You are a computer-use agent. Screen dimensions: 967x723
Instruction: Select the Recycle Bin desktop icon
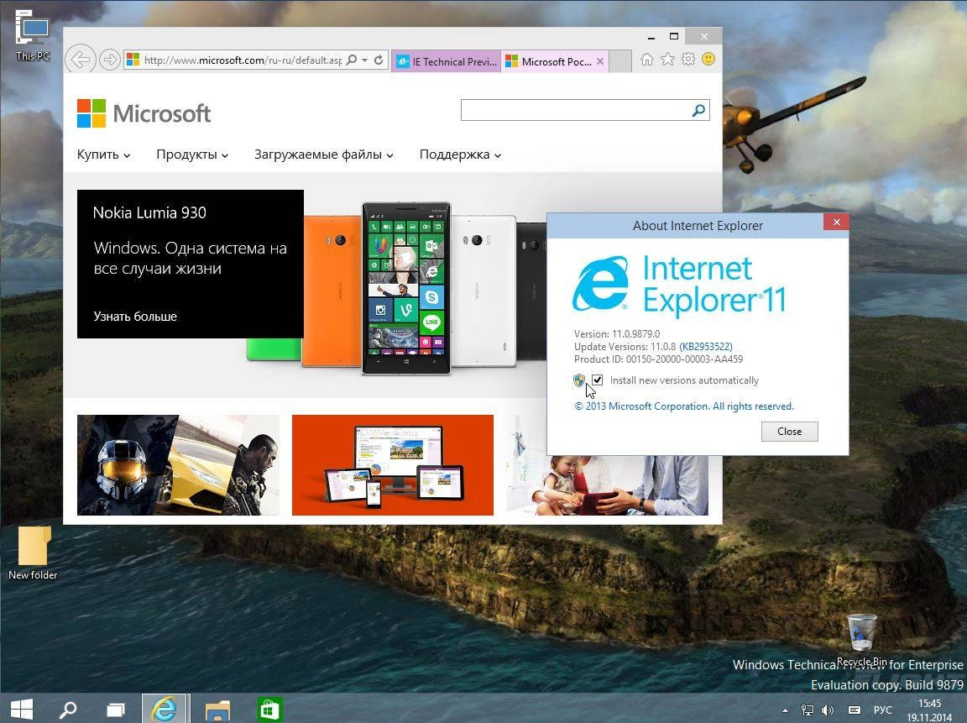[861, 640]
